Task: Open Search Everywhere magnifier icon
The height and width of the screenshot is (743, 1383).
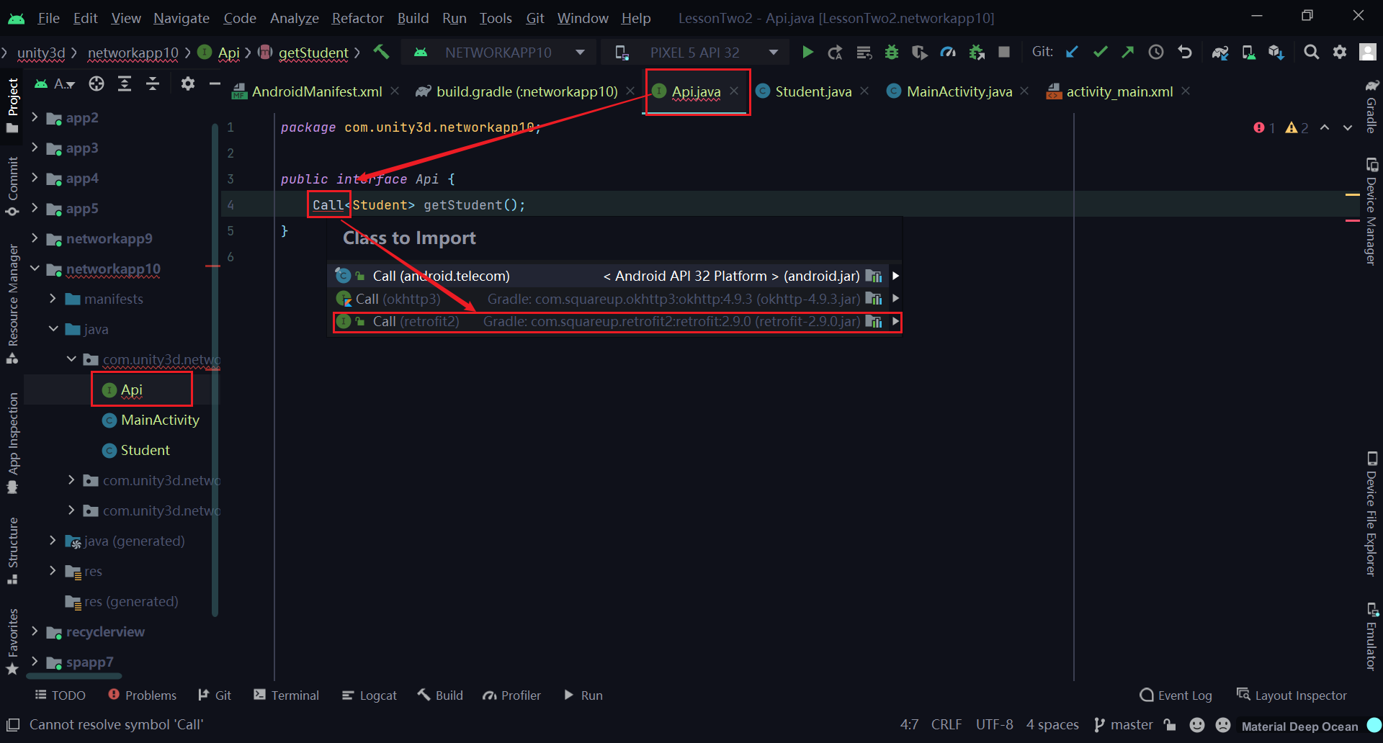Action: click(x=1312, y=52)
